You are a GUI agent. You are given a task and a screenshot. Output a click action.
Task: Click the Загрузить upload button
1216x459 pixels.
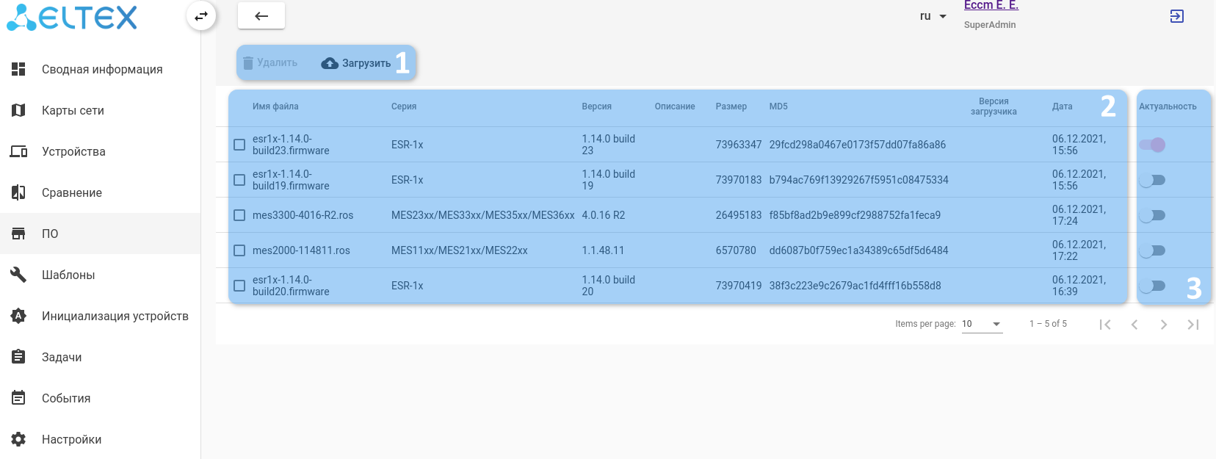[x=356, y=63]
